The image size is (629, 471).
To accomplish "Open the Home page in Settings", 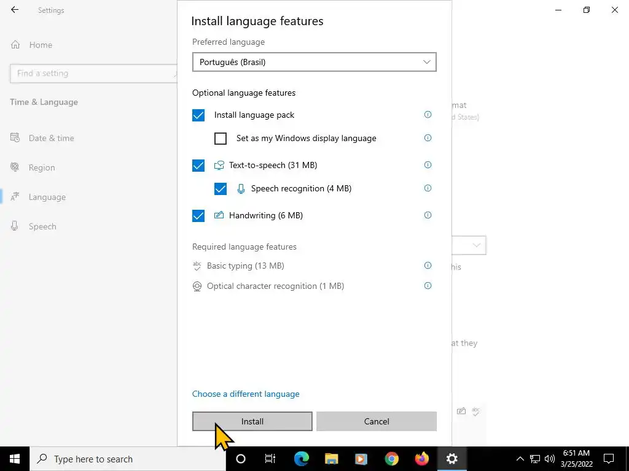I will point(31,45).
